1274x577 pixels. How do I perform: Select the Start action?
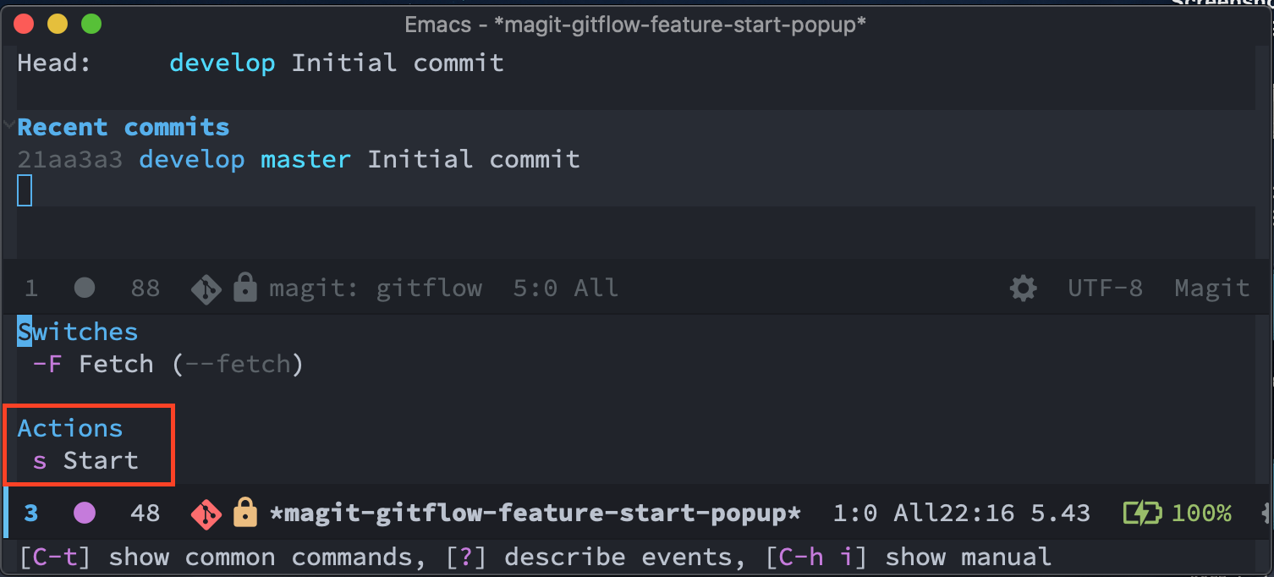point(85,461)
